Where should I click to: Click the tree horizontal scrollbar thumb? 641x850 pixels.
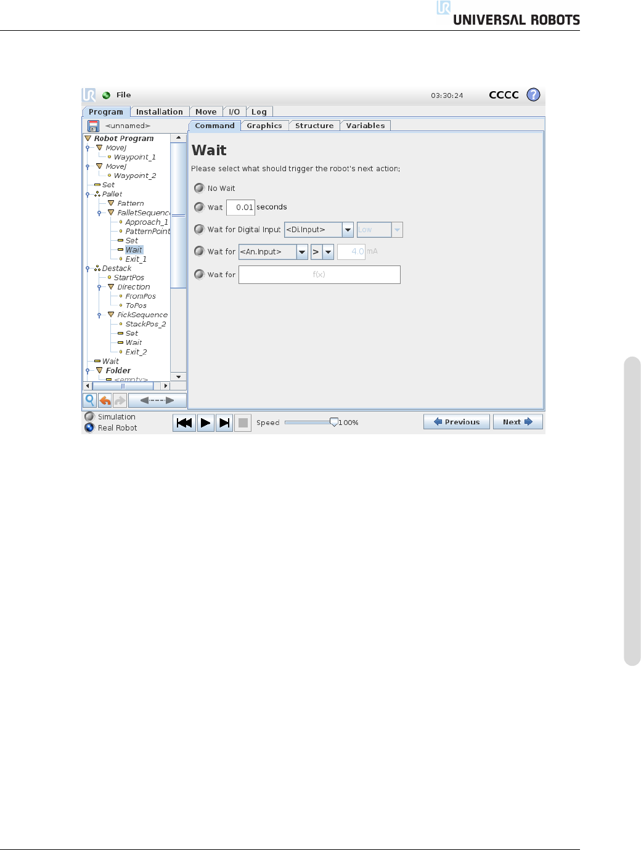(x=123, y=386)
